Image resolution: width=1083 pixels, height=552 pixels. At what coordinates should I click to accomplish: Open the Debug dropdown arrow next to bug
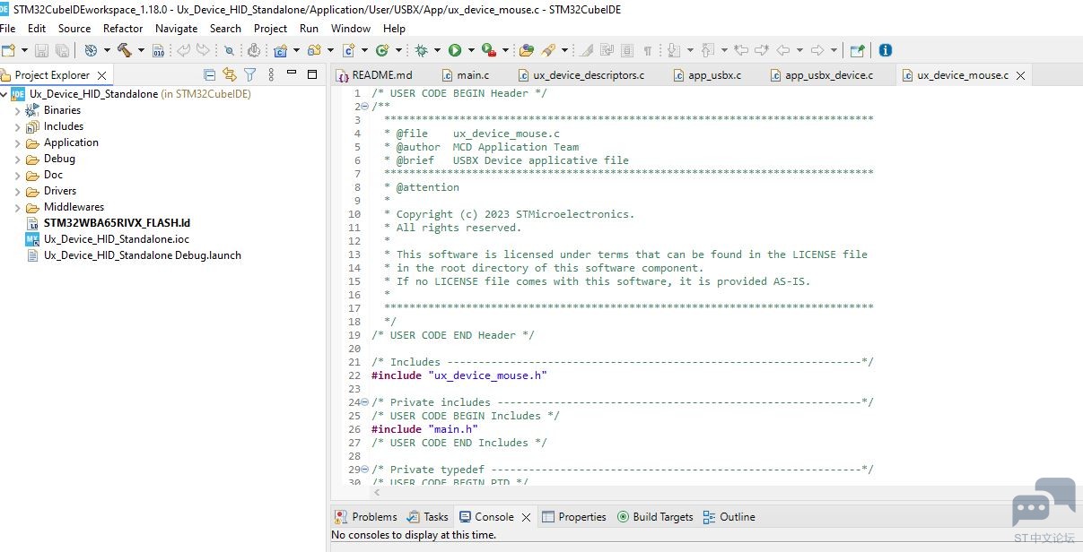point(437,50)
